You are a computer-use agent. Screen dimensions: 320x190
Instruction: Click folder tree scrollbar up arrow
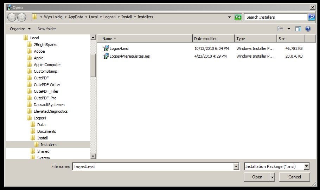(x=93, y=37)
